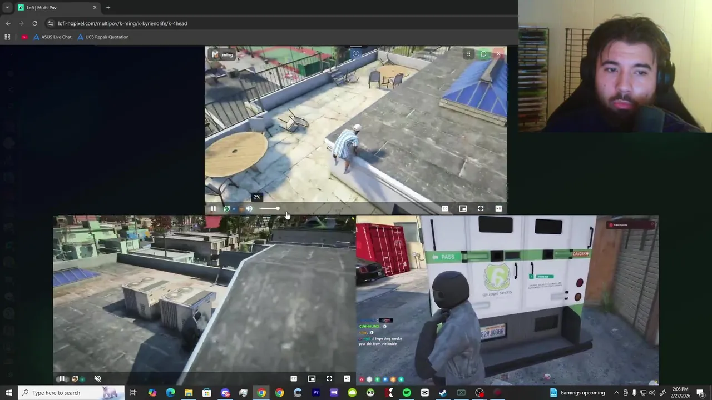
Task: Open the Windows Start menu
Action: 8,393
